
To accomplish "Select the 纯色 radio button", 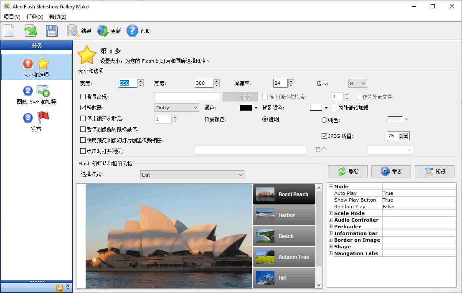I will [324, 120].
